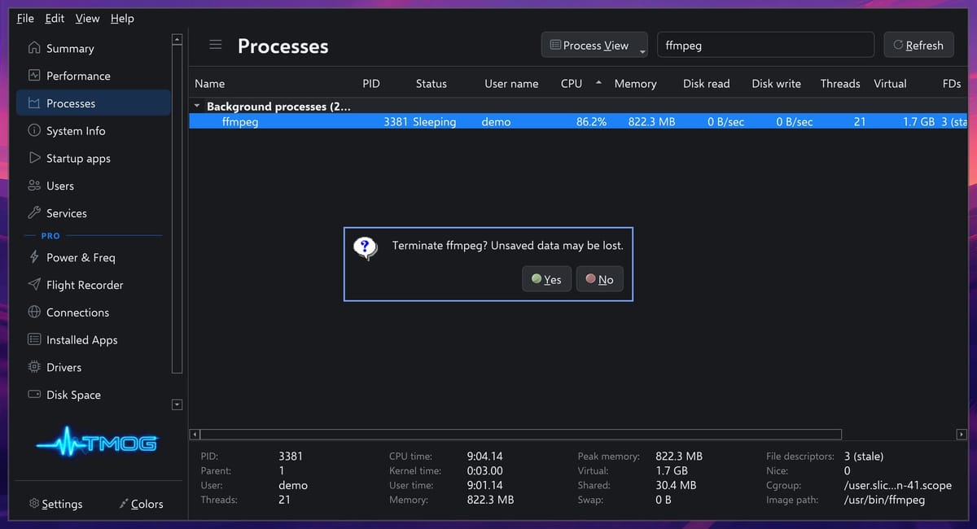Screen dimensions: 977x529
Task: Click the Settings gear icon
Action: [x=34, y=504]
